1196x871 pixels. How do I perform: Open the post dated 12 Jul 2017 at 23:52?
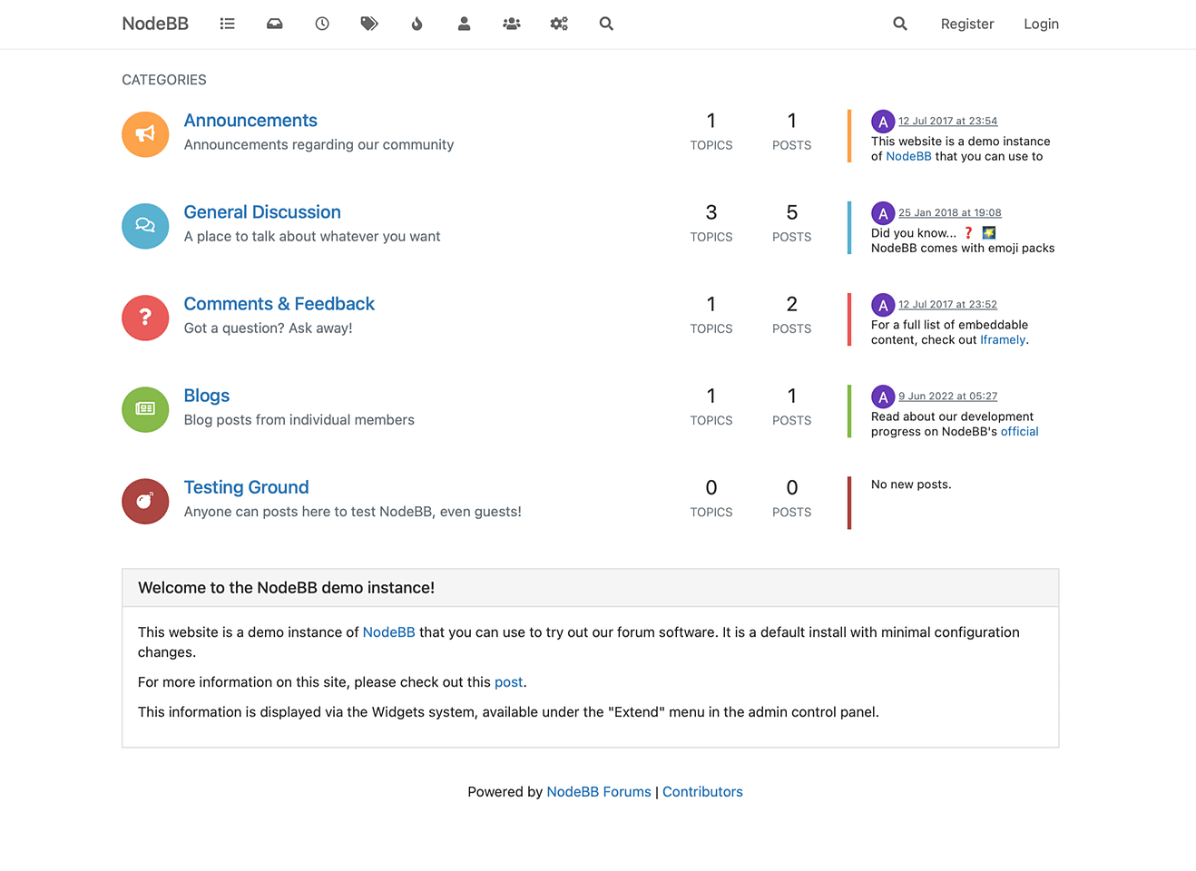(947, 304)
